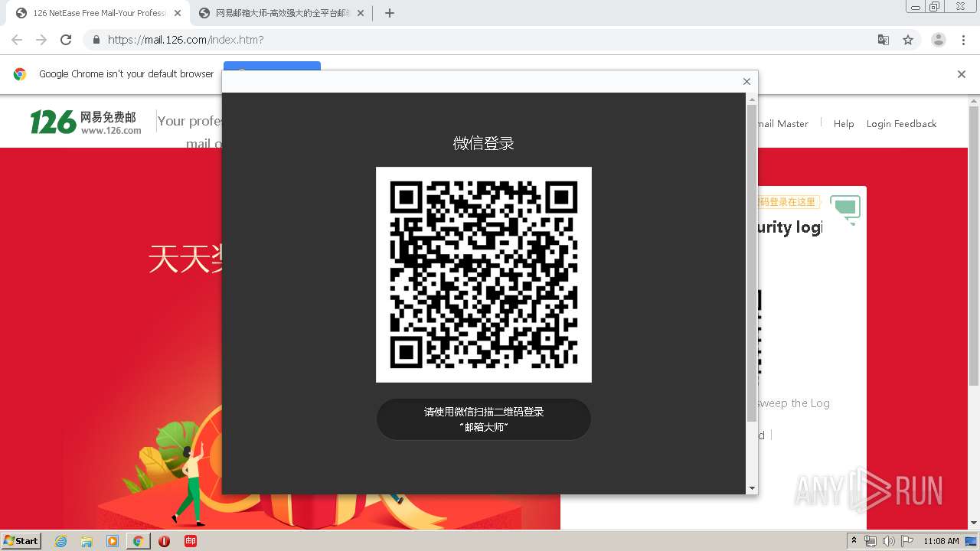This screenshot has height=551, width=980.
Task: Click the taskbar clock 11:08 AM
Action: (941, 541)
